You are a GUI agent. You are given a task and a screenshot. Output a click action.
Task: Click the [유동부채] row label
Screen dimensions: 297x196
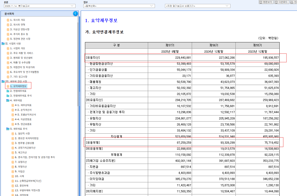(93, 143)
